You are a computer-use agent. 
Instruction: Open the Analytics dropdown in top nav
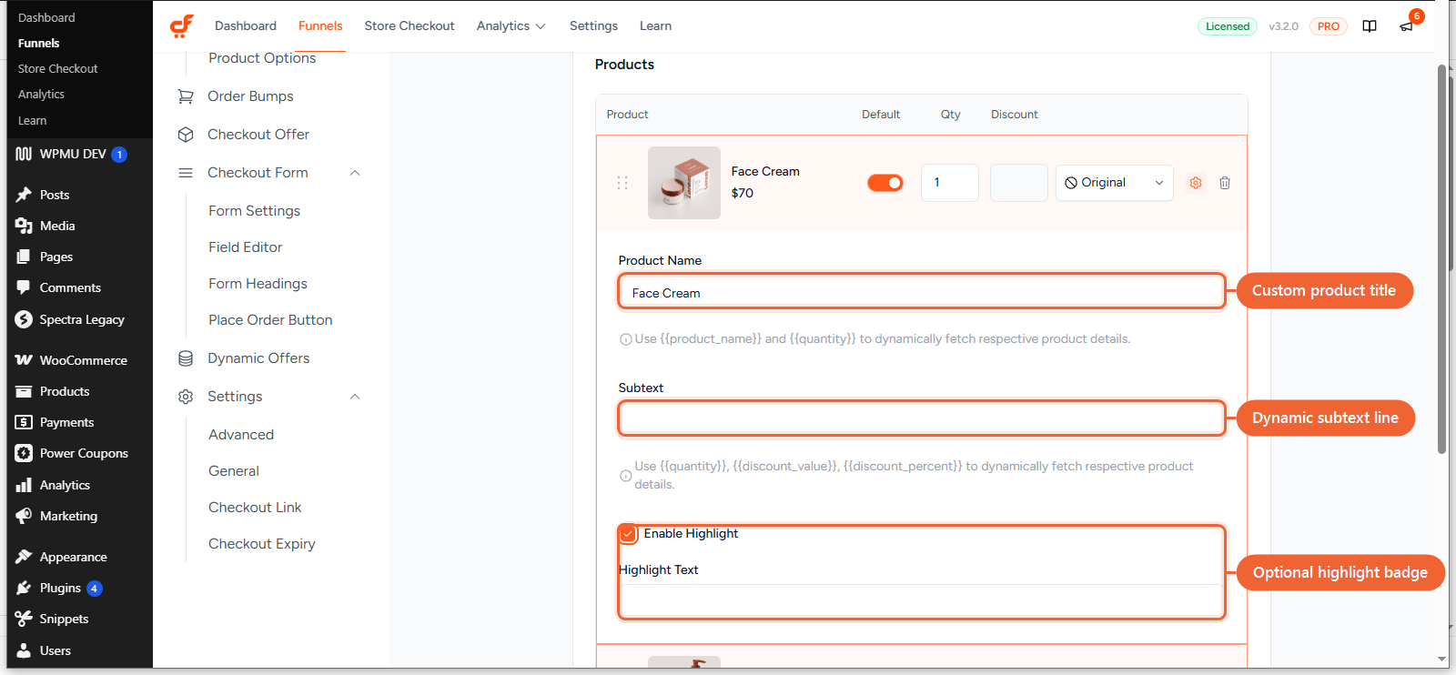(x=511, y=26)
